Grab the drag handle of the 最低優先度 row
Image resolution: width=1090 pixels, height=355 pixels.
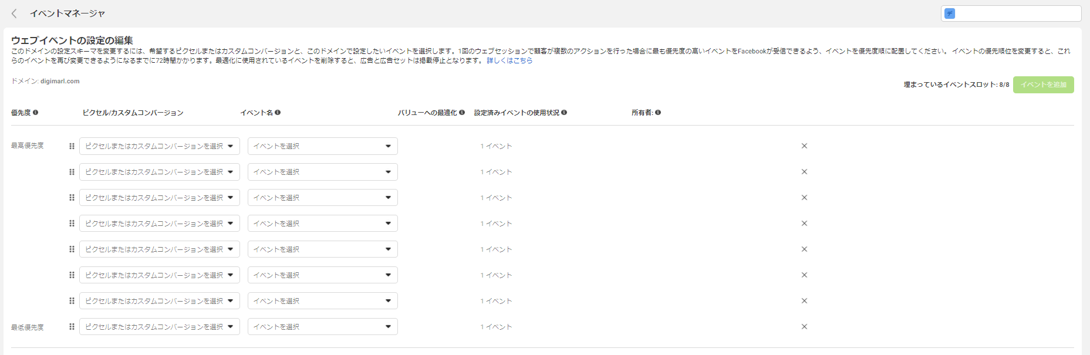point(72,327)
